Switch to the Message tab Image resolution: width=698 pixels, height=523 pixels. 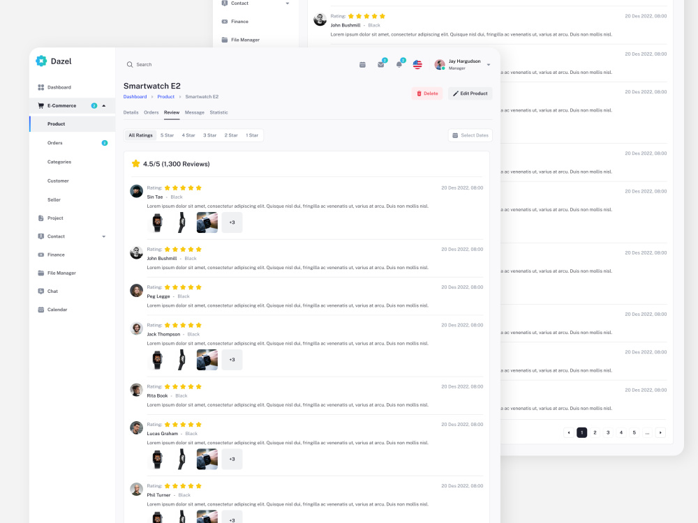pyautogui.click(x=195, y=112)
